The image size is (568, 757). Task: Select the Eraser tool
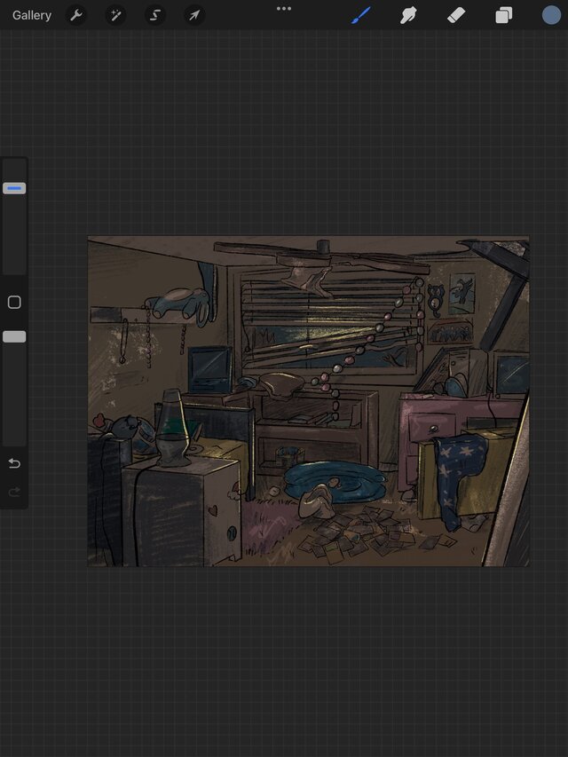click(456, 15)
